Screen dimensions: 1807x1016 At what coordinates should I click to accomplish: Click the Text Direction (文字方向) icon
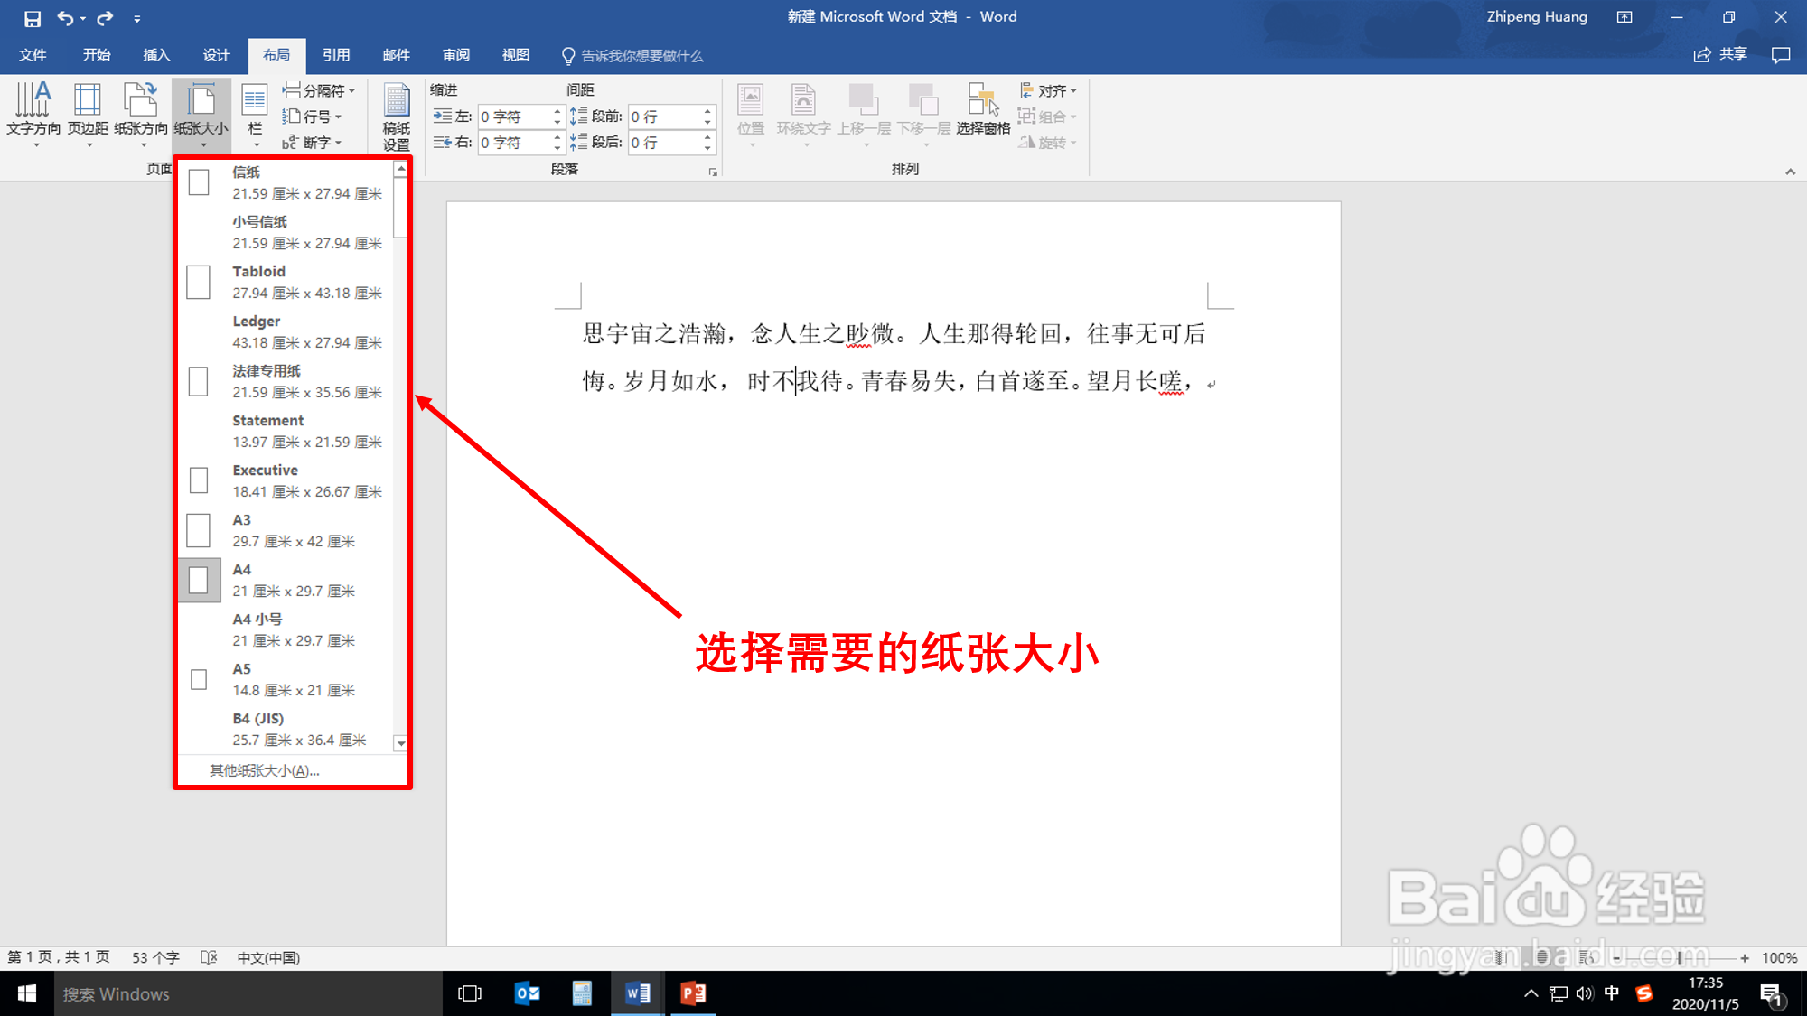click(33, 108)
